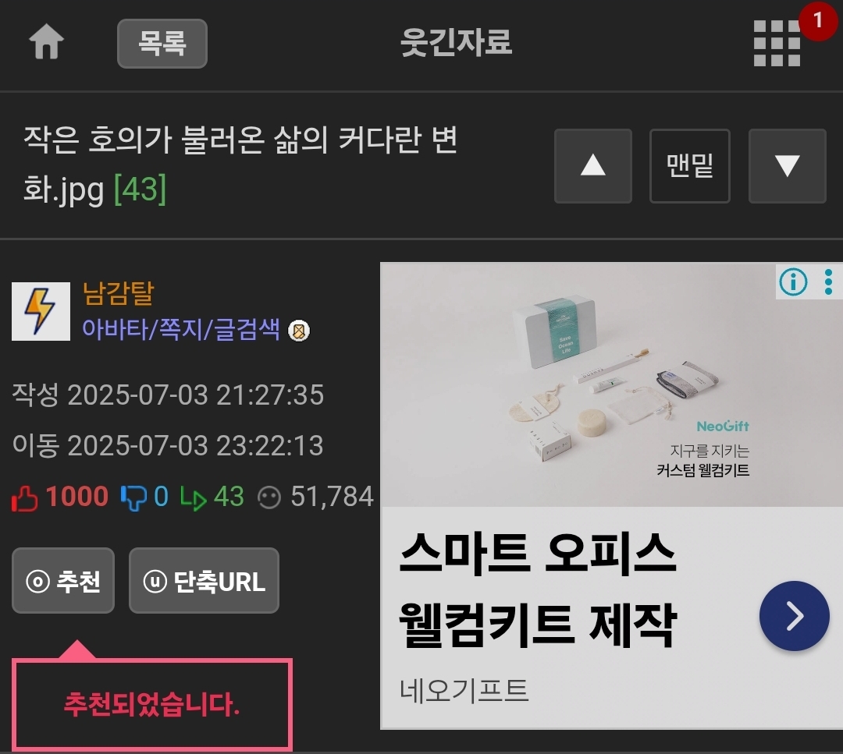Open the 남감탈 author name

point(119,294)
